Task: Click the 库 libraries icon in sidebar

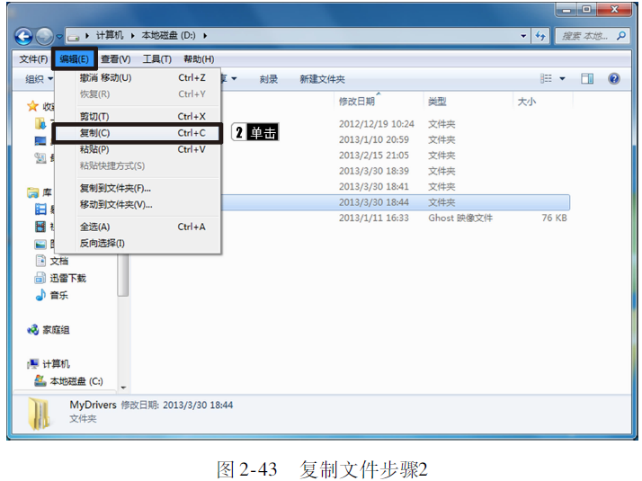Action: tap(32, 192)
